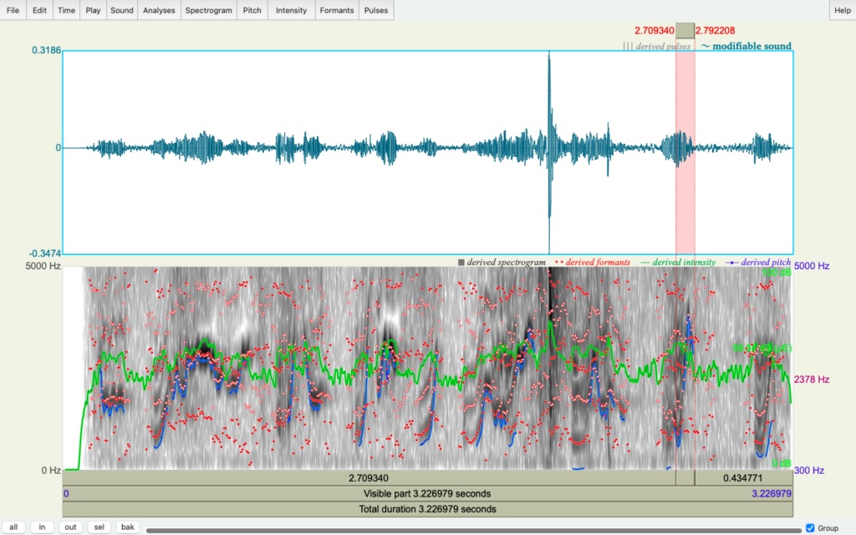This screenshot has width=856, height=535.
Task: Click the 'out' zoom button
Action: pos(70,527)
